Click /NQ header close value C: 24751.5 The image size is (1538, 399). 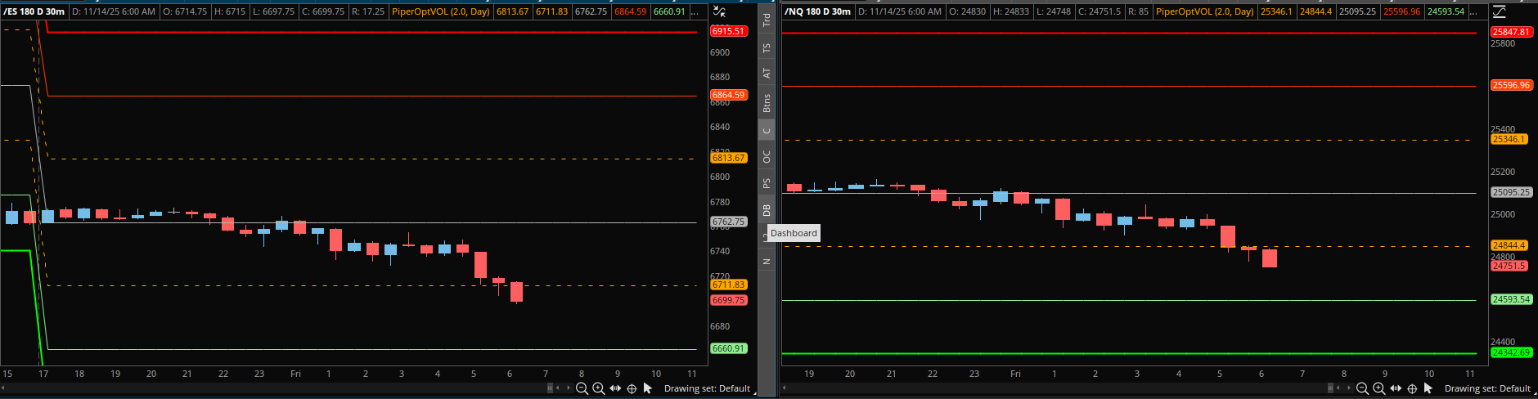point(1100,11)
